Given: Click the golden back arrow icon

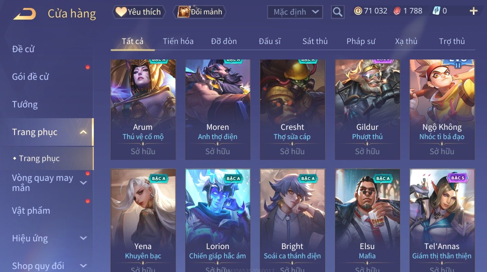Looking at the screenshot, I should [x=24, y=14].
